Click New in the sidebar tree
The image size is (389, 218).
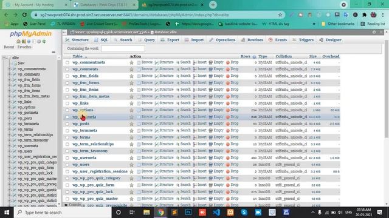tap(21, 63)
